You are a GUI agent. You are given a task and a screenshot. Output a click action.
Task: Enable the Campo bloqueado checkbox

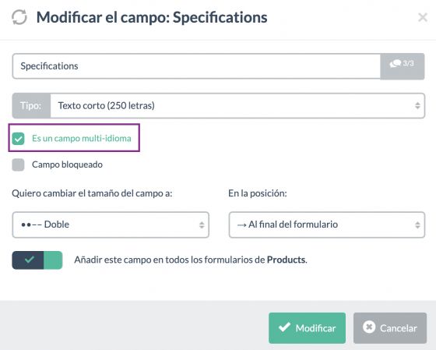(19, 164)
